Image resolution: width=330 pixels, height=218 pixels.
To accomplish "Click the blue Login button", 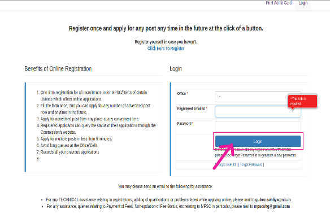I will point(258,141).
